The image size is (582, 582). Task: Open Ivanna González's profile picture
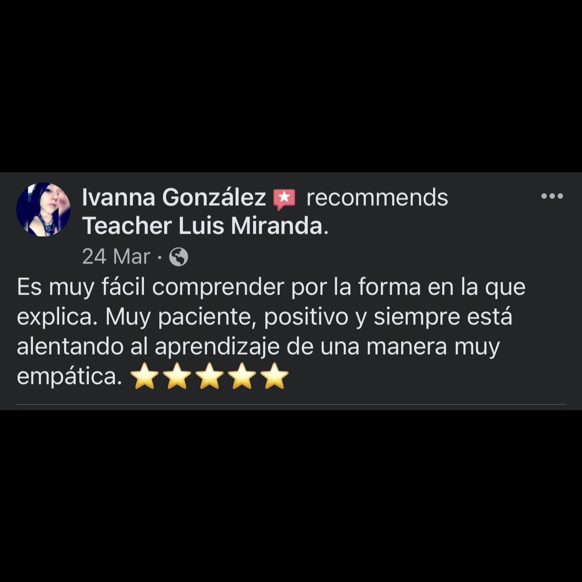click(x=43, y=209)
